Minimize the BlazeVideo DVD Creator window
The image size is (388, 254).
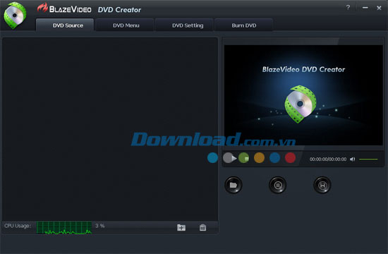pos(365,8)
